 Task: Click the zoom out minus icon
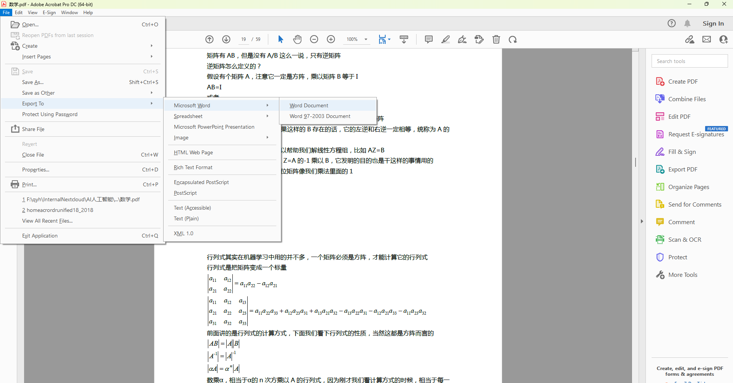coord(314,39)
